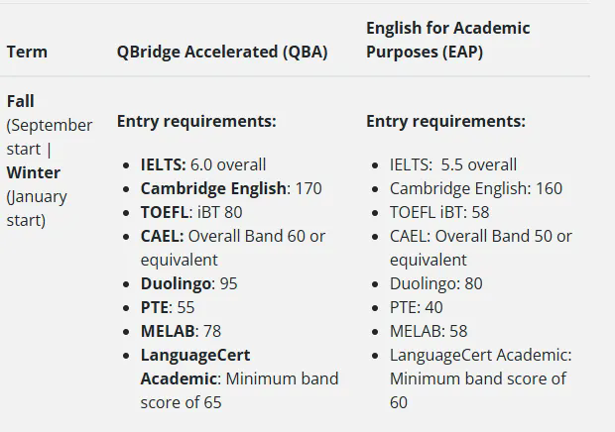Click QBA's Entry requirements heading
This screenshot has height=432, width=615.
[196, 121]
